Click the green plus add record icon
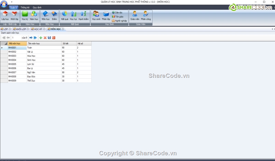 click(41, 38)
